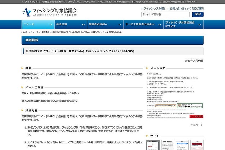Click the date 2023年04月05日
Viewport: 225px width, 150px height.
point(194,61)
